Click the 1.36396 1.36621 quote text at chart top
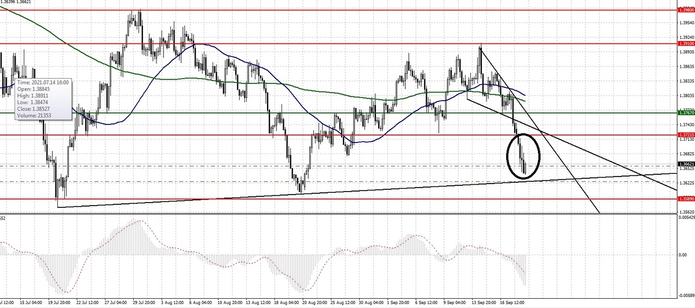This screenshot has height=308, width=695. [16, 2]
